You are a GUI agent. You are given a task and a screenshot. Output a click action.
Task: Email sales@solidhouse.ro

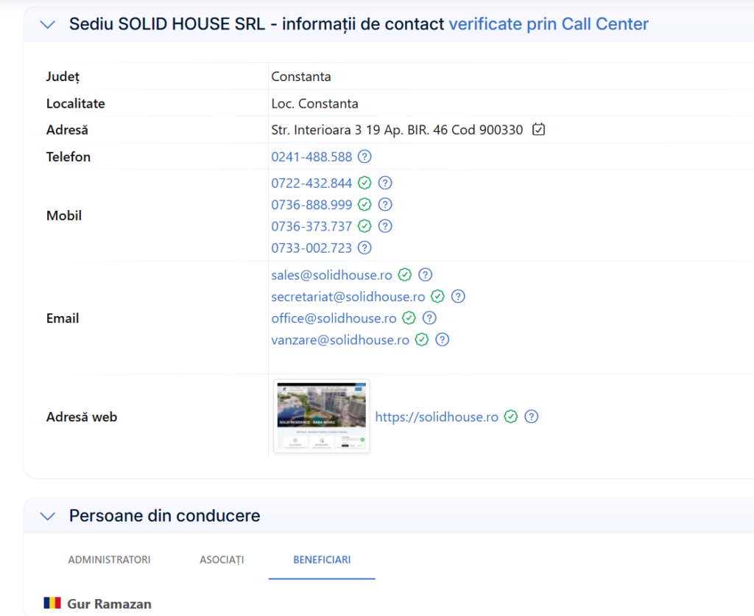click(332, 276)
